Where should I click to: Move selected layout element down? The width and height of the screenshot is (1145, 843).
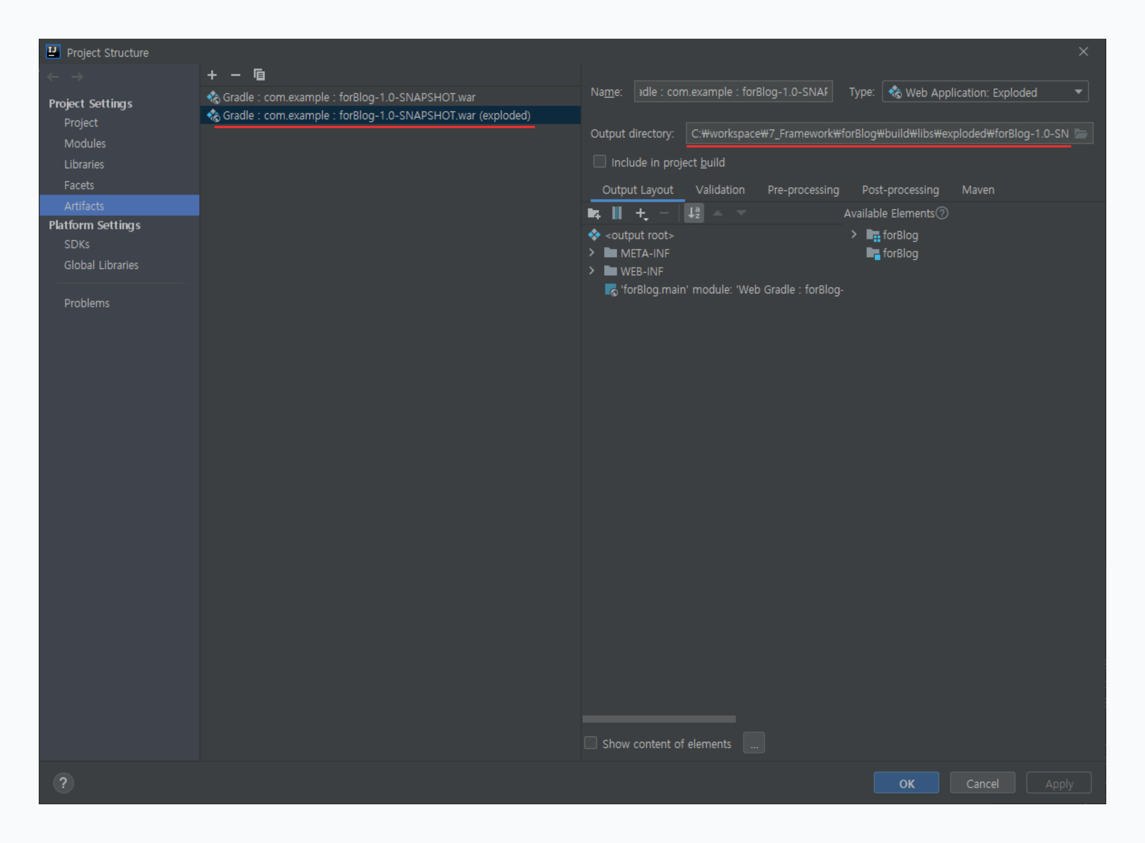741,213
